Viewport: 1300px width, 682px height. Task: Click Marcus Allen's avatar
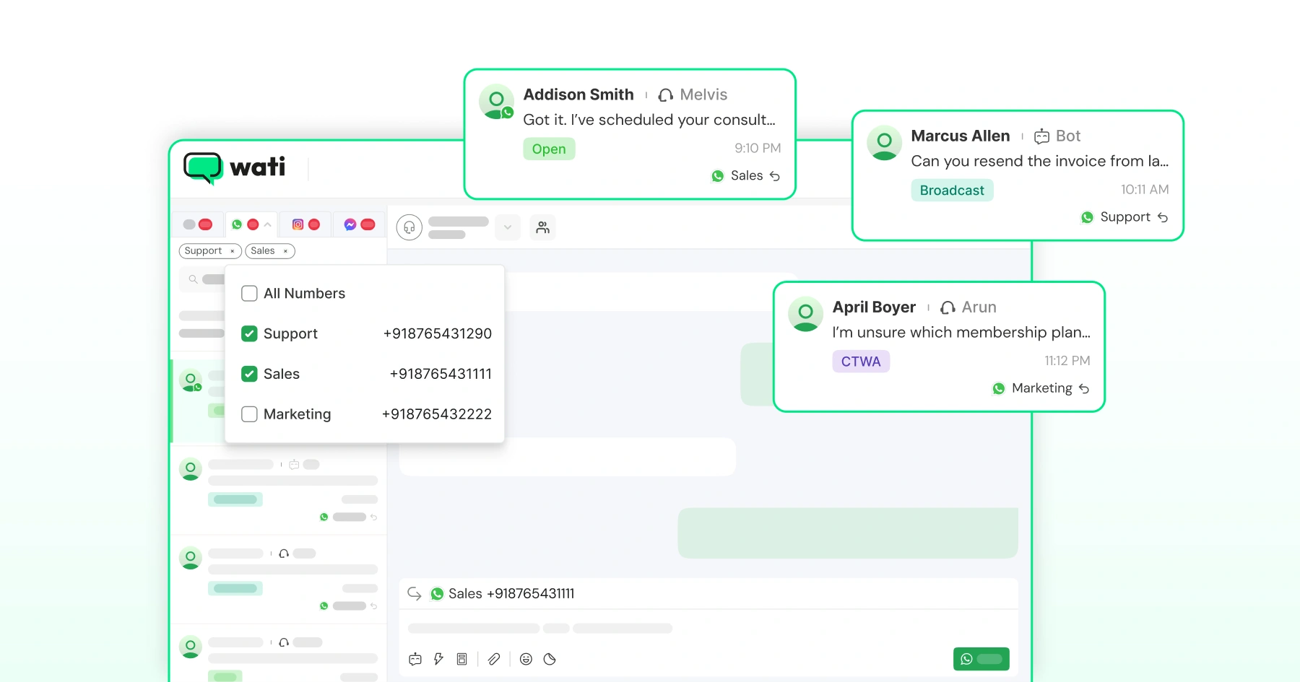click(885, 143)
